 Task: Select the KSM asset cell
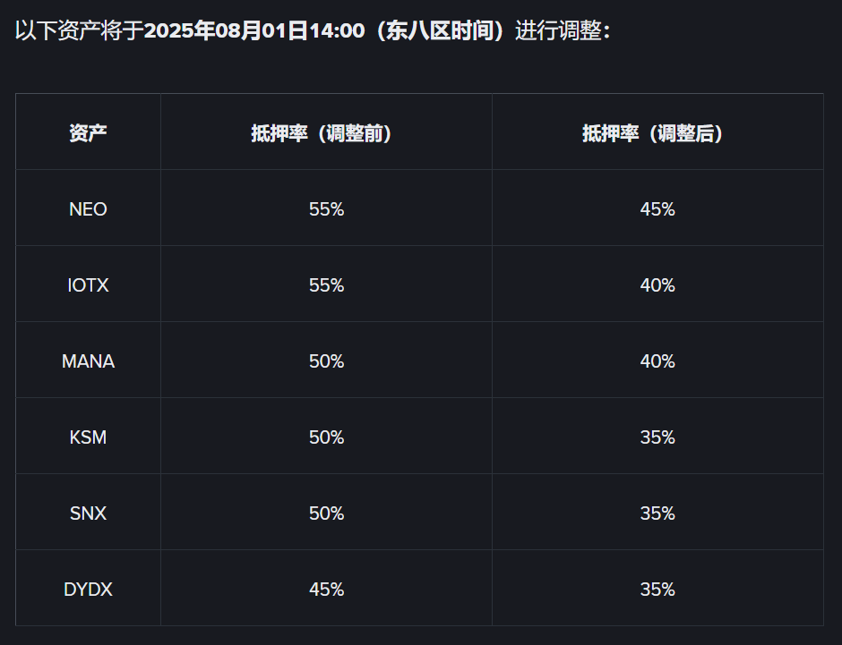[x=88, y=437]
